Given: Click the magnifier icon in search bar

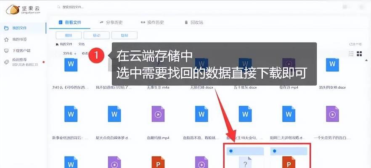Looking at the screenshot, I should (x=59, y=7).
